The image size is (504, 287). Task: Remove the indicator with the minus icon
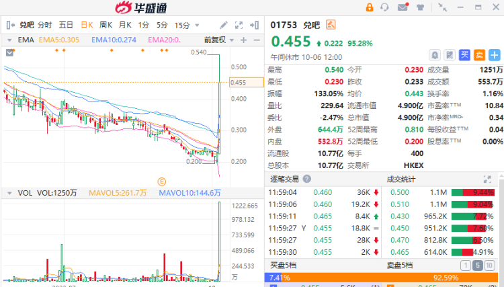tap(257, 40)
